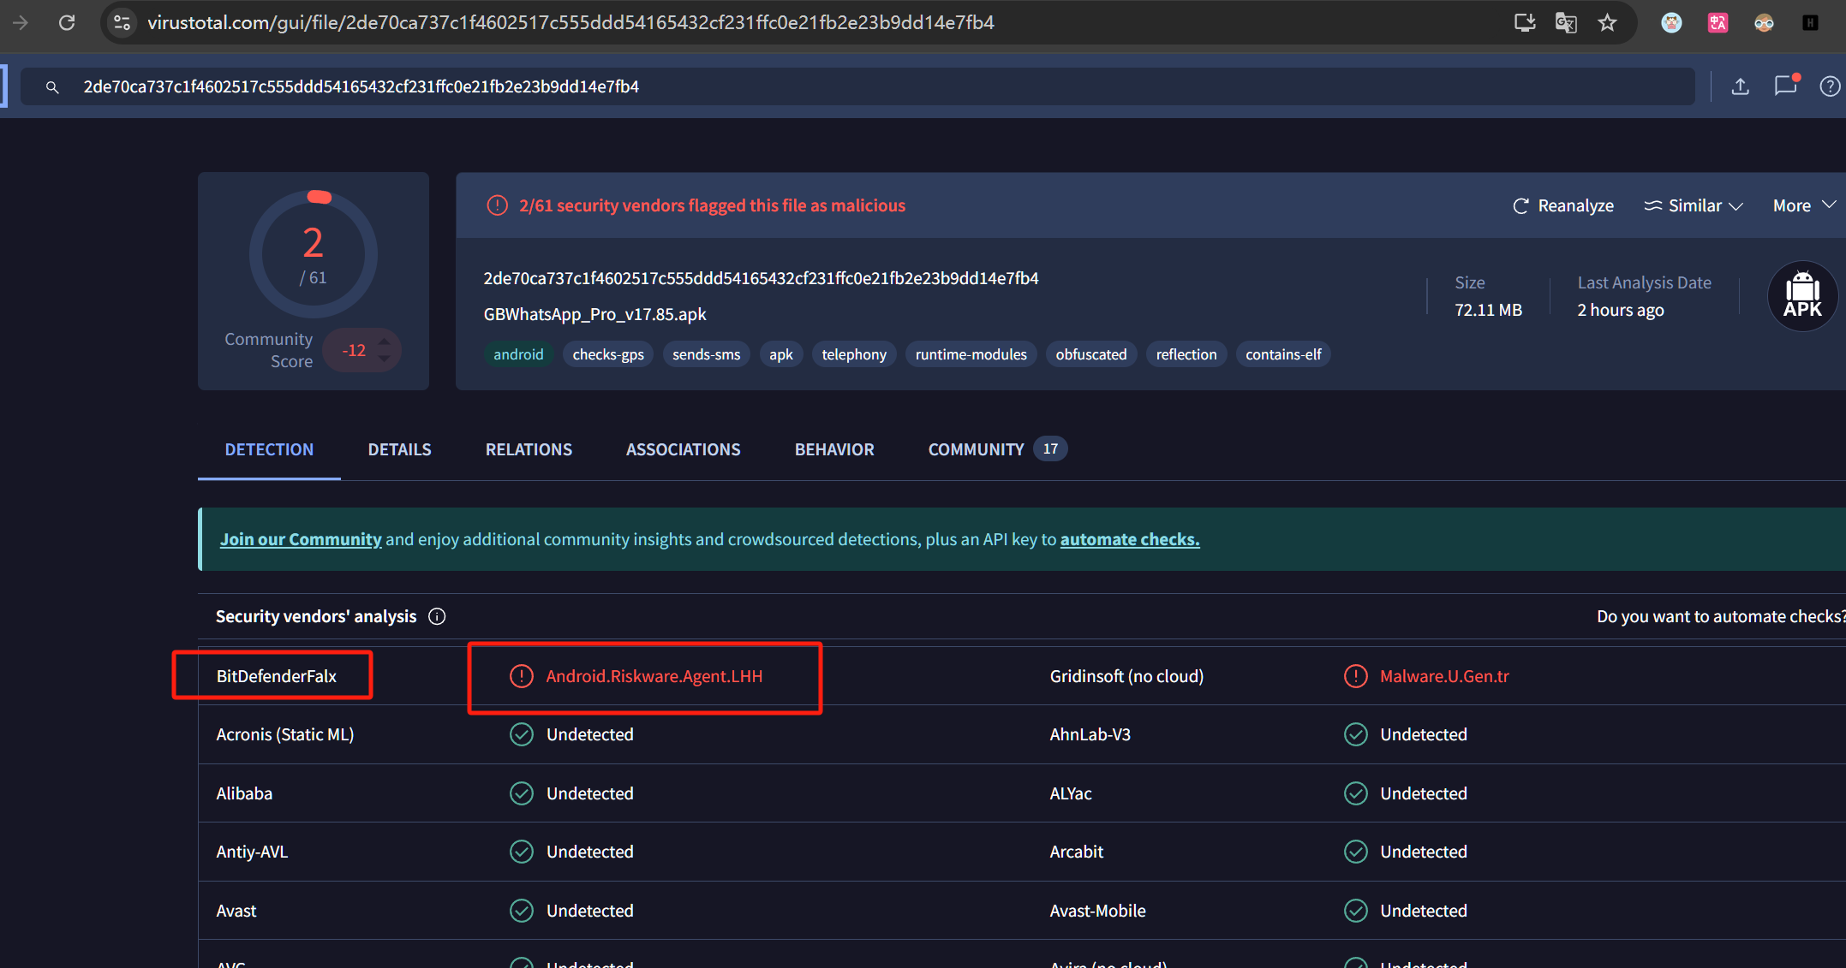This screenshot has height=968, width=1846.
Task: Click the telephony tag
Action: point(854,354)
